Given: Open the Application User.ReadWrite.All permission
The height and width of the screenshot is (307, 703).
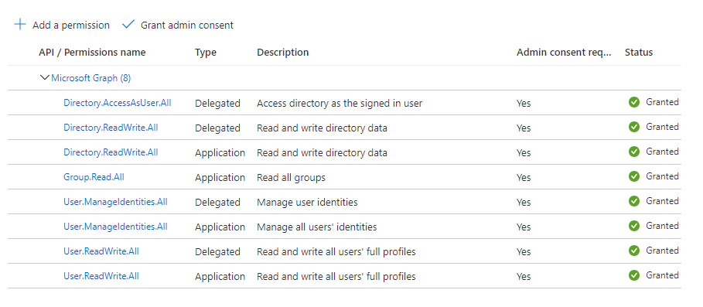Looking at the screenshot, I should pos(101,275).
